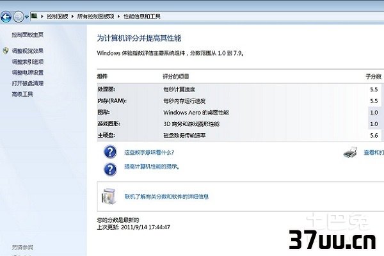Click the 子分数 column header
The width and height of the screenshot is (384, 256).
(374, 77)
